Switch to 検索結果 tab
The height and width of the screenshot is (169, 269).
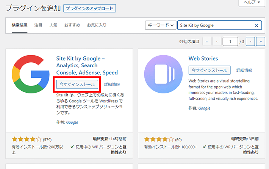(20, 25)
